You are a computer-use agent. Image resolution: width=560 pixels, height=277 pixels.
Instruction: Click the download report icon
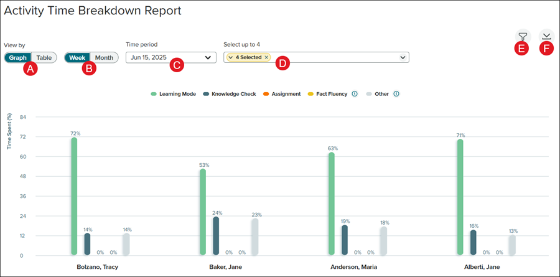[546, 36]
